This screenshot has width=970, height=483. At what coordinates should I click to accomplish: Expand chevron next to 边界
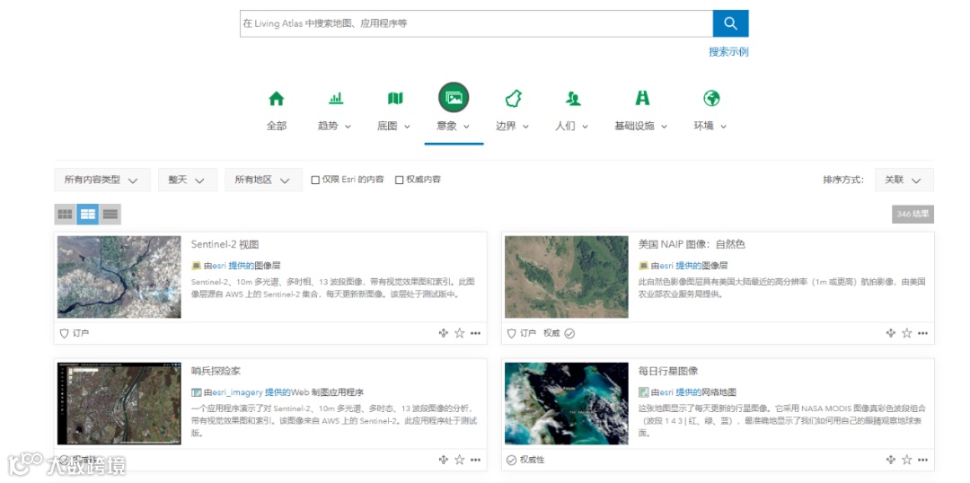(x=525, y=127)
